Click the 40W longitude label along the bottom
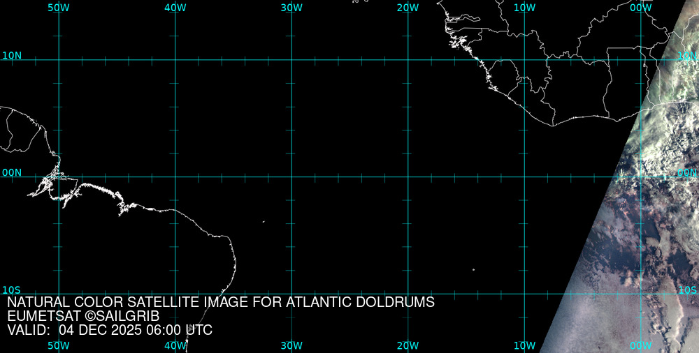The height and width of the screenshot is (353, 699). click(175, 345)
